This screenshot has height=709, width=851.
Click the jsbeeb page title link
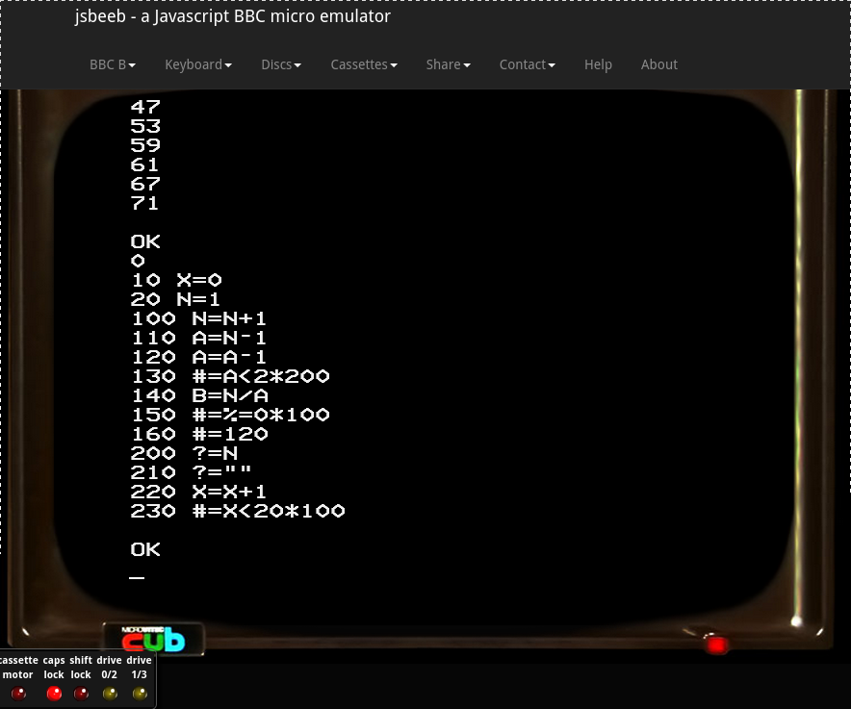(233, 16)
